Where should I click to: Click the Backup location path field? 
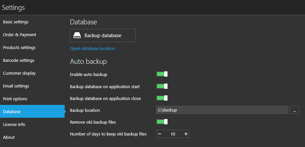click(x=222, y=110)
